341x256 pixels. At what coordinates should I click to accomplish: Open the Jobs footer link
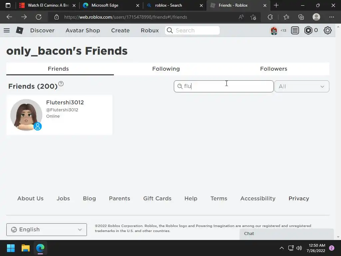(x=63, y=198)
